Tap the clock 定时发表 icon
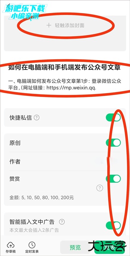The width and height of the screenshot is (130, 256). (32, 245)
